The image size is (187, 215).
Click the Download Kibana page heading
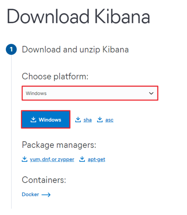(x=79, y=17)
